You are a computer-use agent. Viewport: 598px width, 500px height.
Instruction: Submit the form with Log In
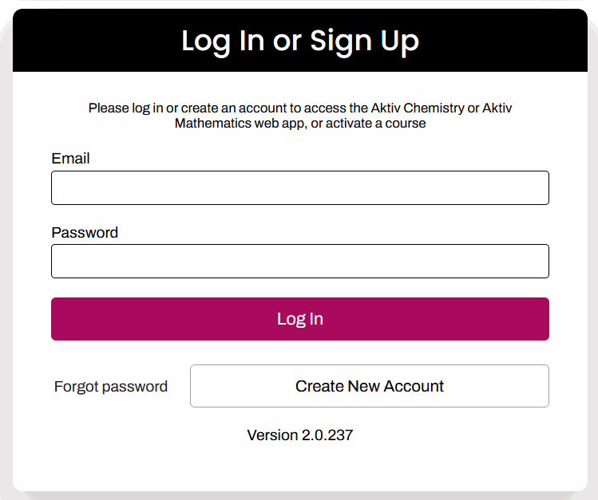pyautogui.click(x=299, y=319)
